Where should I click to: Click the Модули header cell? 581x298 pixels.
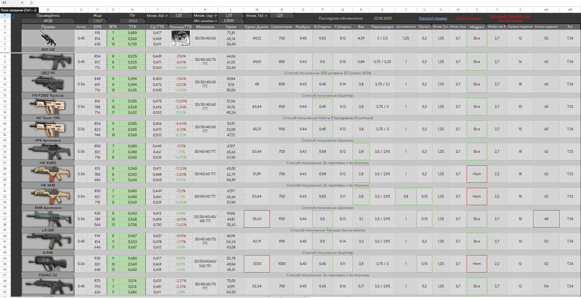(x=477, y=27)
